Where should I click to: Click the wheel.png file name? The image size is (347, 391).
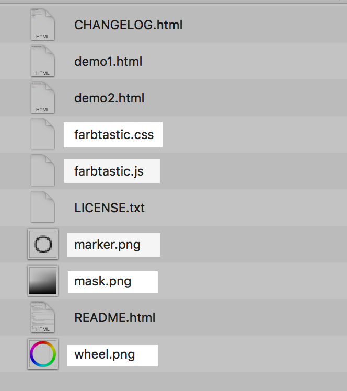coord(105,354)
